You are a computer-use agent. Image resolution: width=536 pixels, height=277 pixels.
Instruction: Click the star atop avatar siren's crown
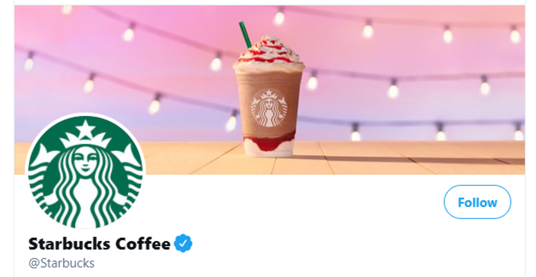[85, 130]
